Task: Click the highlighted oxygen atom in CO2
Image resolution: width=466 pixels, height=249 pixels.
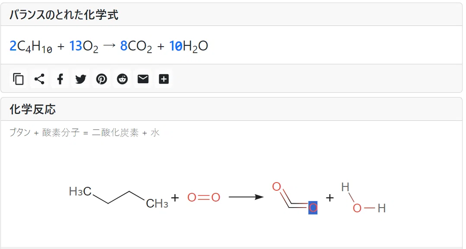Action: click(313, 208)
